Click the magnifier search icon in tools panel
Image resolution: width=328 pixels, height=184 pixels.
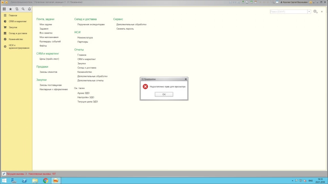[23, 9]
